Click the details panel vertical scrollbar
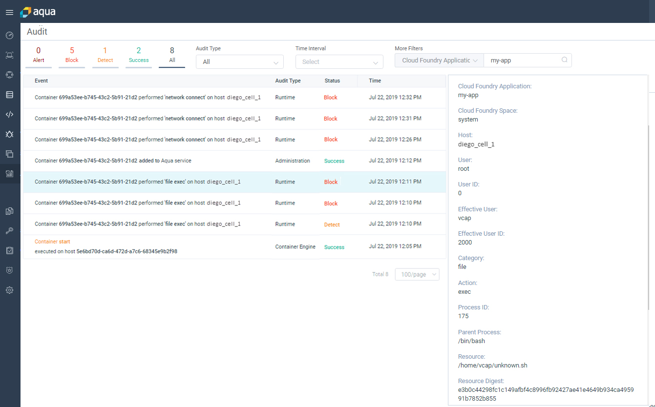This screenshot has height=407, width=655. [x=649, y=217]
